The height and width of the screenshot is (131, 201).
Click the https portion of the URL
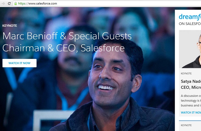(x=22, y=3)
